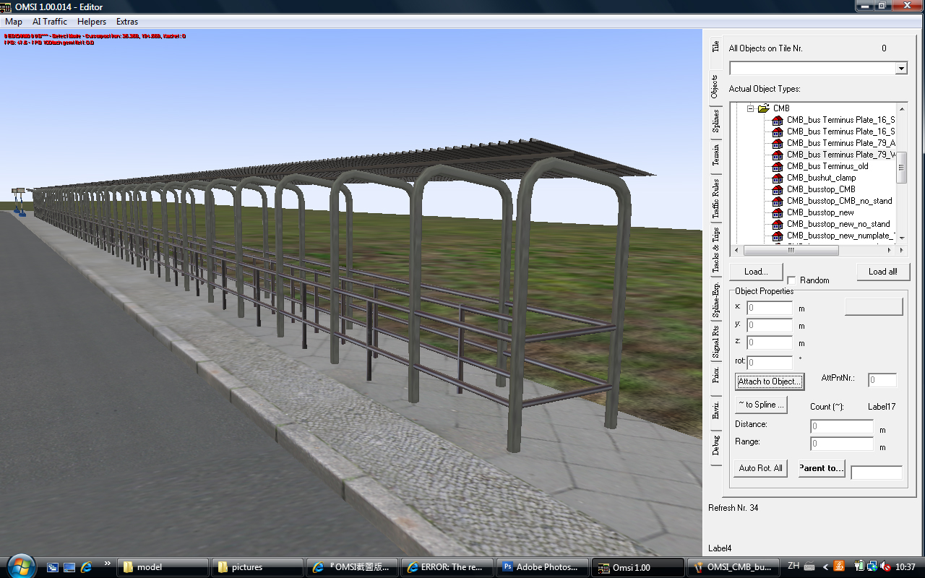Open the AI Traffic menu
Viewport: 925px width, 578px height.
[49, 22]
